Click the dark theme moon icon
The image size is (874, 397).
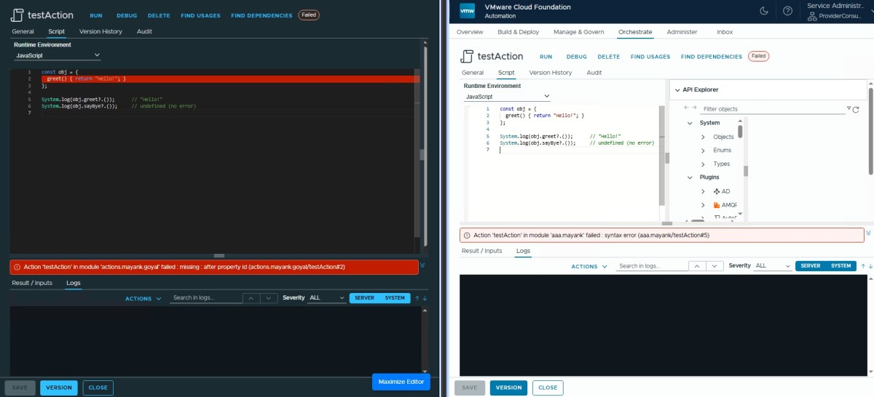[x=764, y=11]
